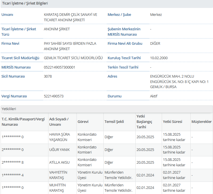
Task: Click UĞUR YANIK's masked ID number
Action: point(12,150)
